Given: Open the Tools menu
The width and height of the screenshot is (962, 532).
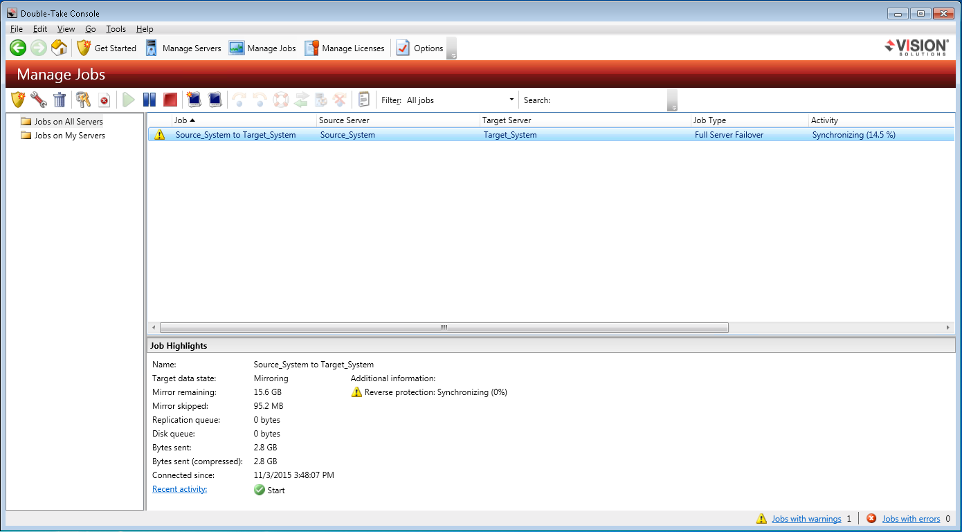Looking at the screenshot, I should click(116, 29).
